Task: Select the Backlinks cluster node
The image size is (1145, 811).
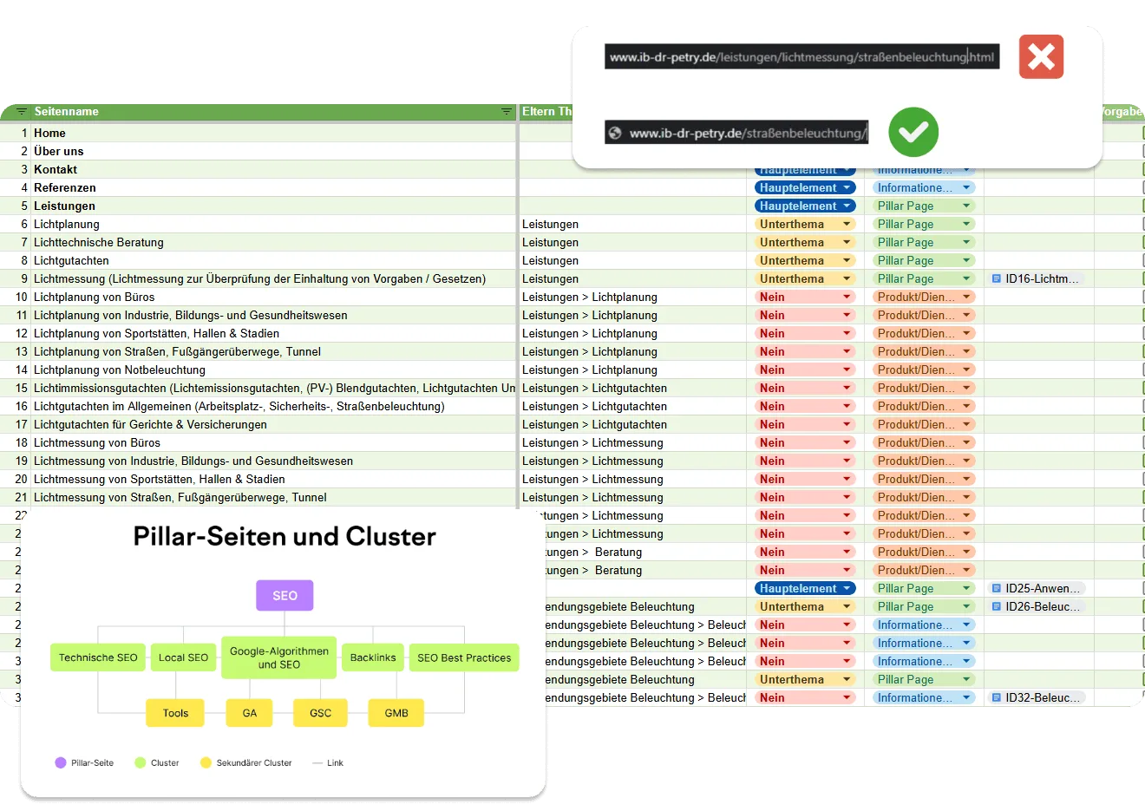Action: tap(373, 657)
